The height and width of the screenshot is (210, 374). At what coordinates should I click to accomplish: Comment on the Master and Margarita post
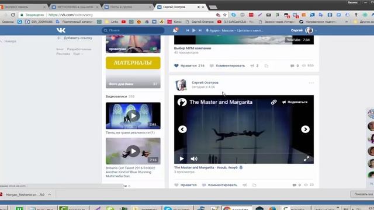point(220,185)
